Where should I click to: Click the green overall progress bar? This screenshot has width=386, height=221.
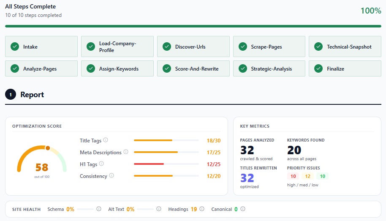click(x=193, y=26)
